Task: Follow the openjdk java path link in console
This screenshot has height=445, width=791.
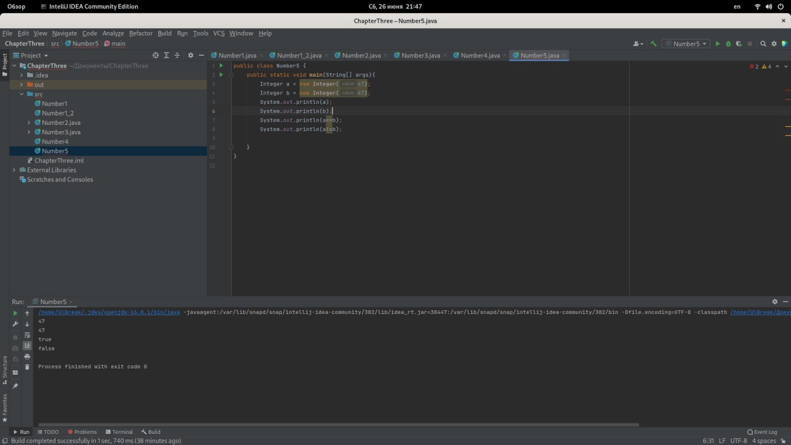Action: coord(109,312)
